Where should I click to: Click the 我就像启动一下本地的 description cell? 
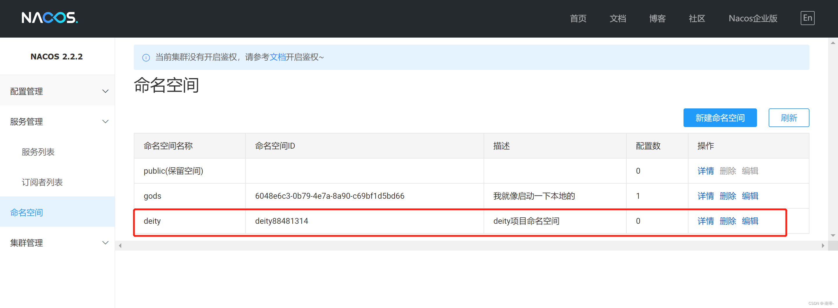click(555, 196)
